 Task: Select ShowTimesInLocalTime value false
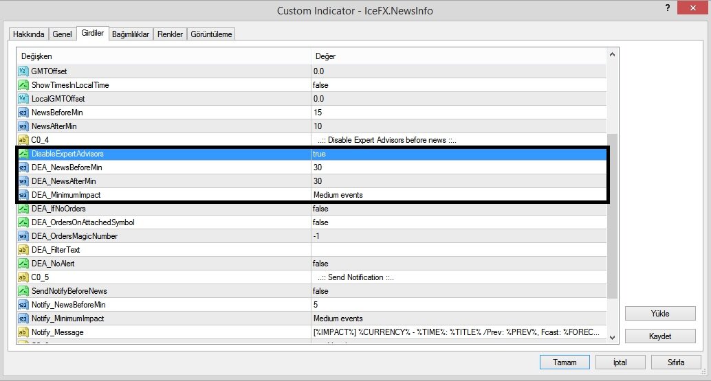tap(320, 85)
